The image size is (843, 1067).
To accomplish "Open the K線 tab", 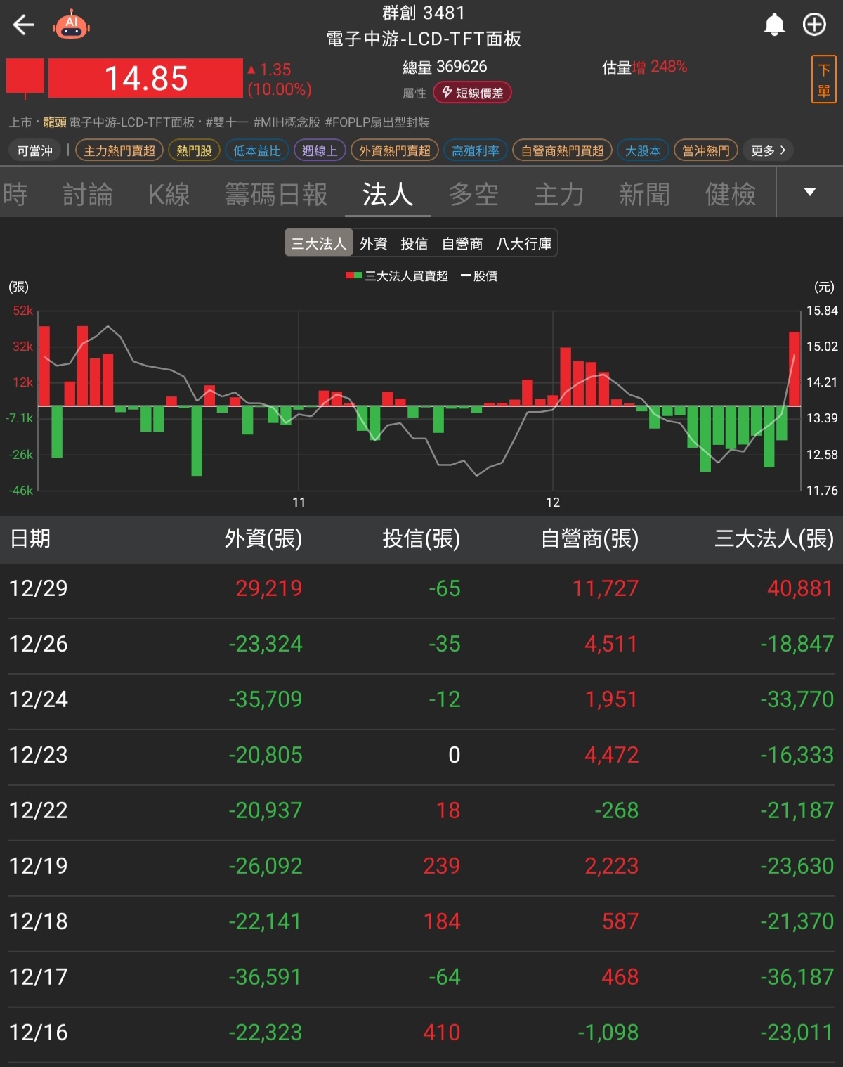I will coord(169,195).
